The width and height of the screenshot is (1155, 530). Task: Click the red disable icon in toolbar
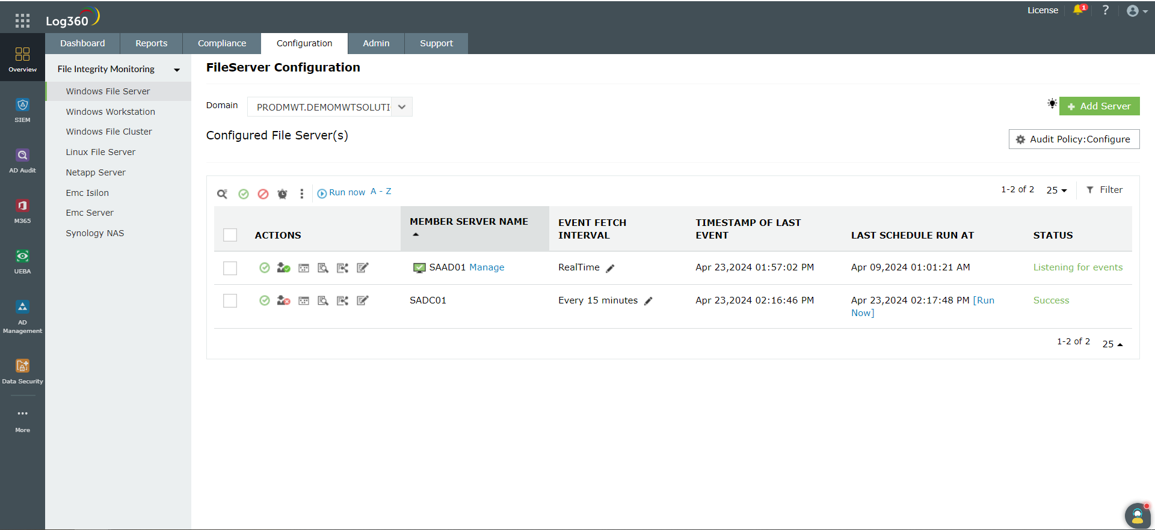pyautogui.click(x=263, y=193)
